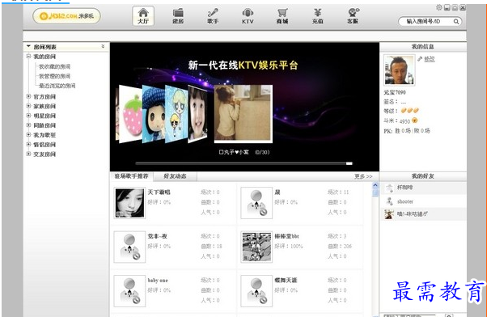Screen dimensions: 491x317
Task: Click the profile photo in 我的信息
Action: [400, 70]
